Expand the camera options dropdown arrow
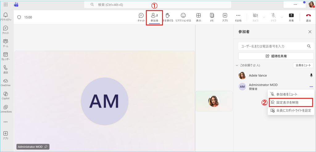 coord(264,17)
